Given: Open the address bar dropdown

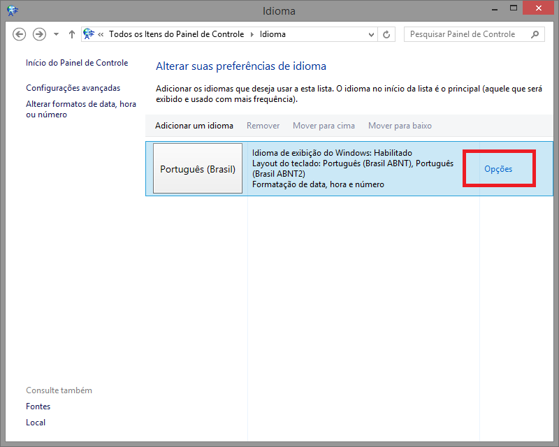Looking at the screenshot, I should pos(371,34).
